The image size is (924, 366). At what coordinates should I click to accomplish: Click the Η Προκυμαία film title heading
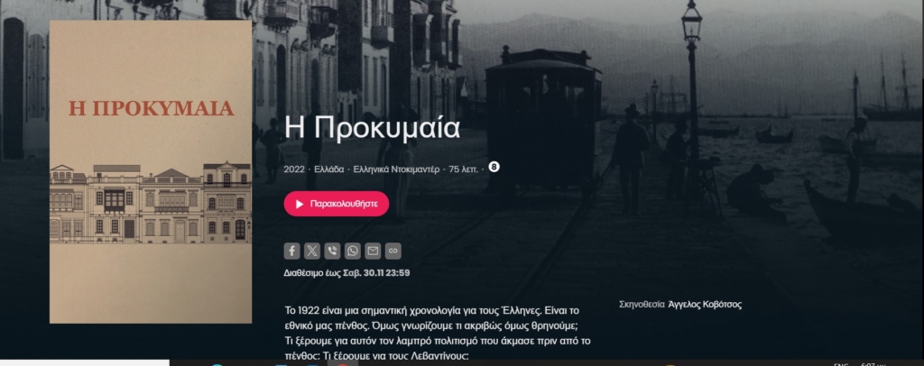coord(372,127)
